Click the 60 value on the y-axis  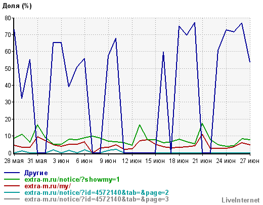(x=8, y=52)
